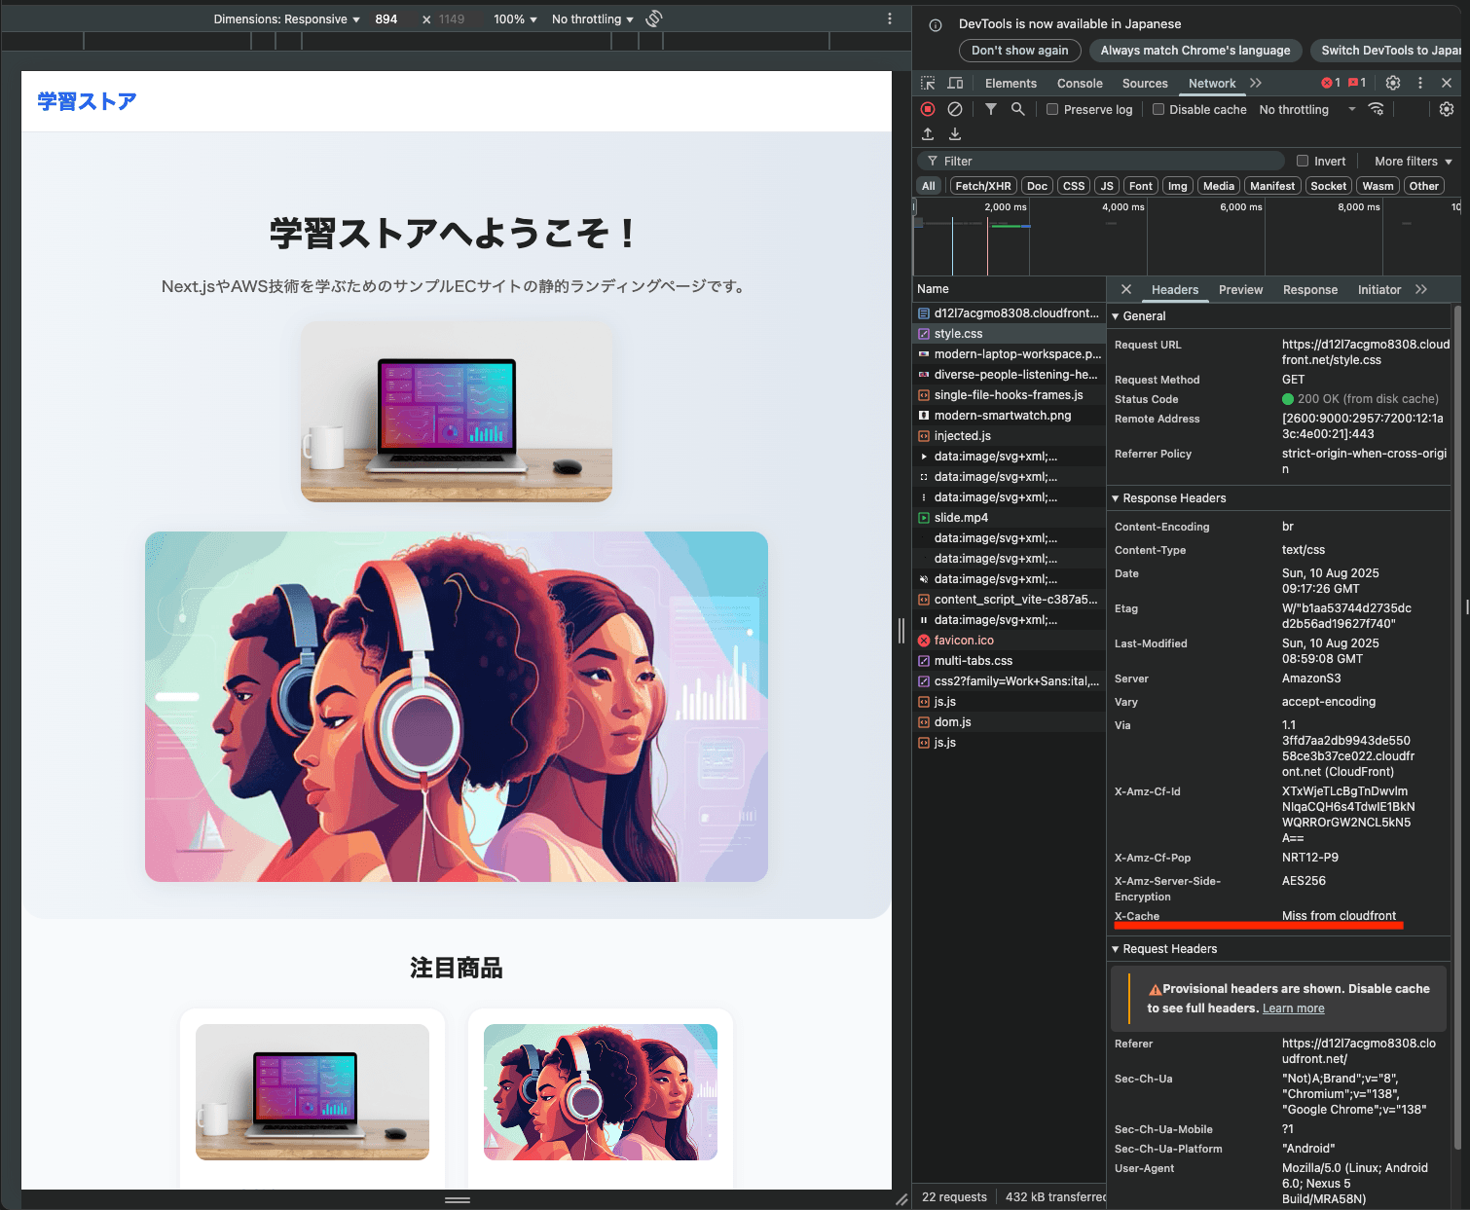This screenshot has width=1470, height=1210.
Task: Click the Don't show again button
Action: tap(1019, 51)
